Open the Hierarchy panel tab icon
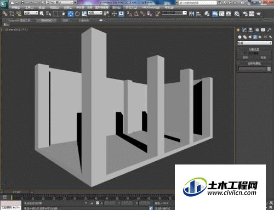The image size is (274, 210). 250,30
